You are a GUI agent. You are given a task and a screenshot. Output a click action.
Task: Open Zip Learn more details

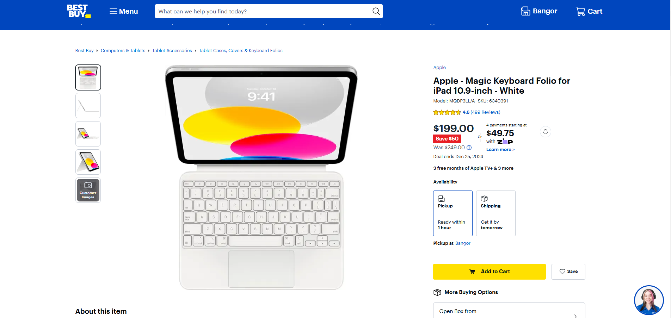click(x=500, y=150)
